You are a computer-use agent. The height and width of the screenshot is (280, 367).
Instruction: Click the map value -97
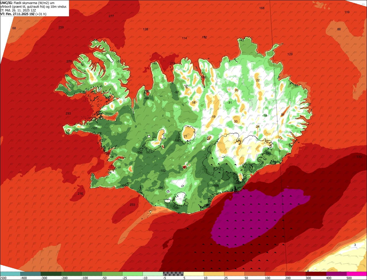pos(177,92)
